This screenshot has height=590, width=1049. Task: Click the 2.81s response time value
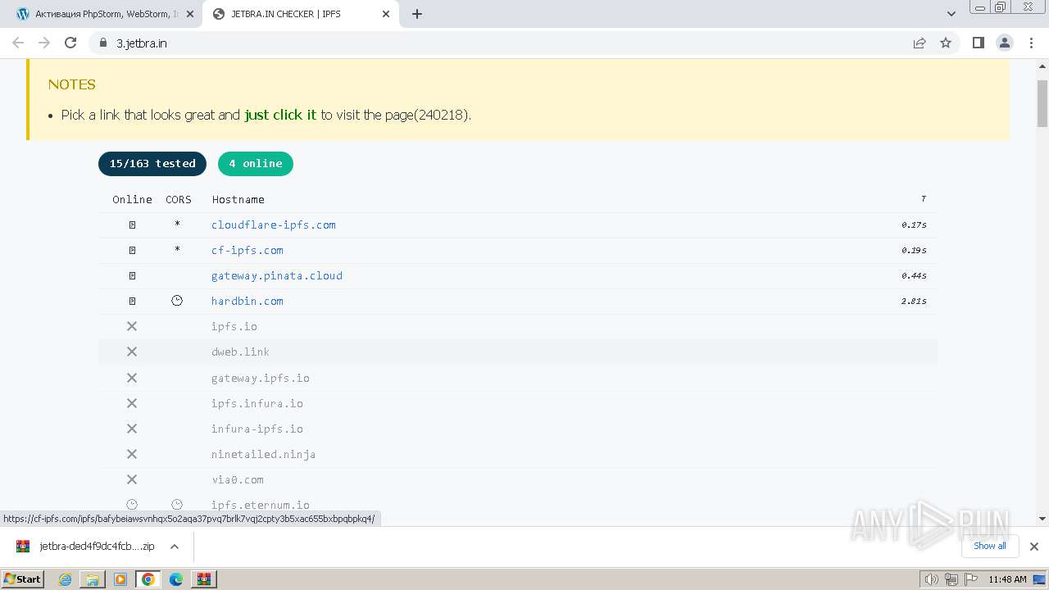pos(914,301)
